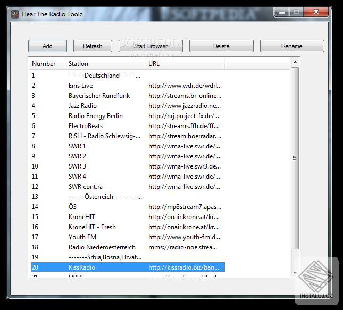Click the http://www.youth-fm.d... URL cell

point(185,237)
